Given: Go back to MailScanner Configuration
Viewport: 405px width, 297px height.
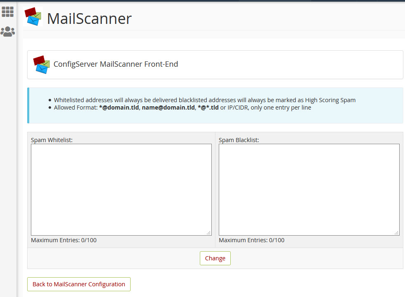Looking at the screenshot, I should (79, 284).
